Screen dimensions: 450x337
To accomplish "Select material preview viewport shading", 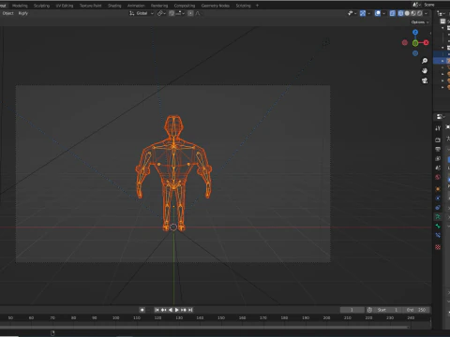I will [413, 13].
